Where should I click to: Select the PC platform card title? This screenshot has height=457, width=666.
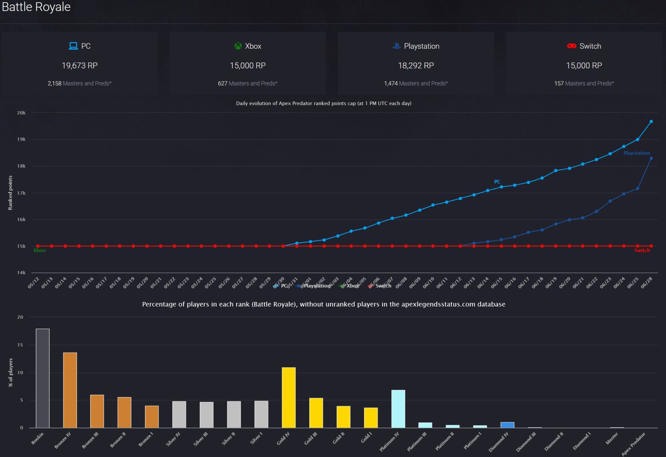coord(86,46)
